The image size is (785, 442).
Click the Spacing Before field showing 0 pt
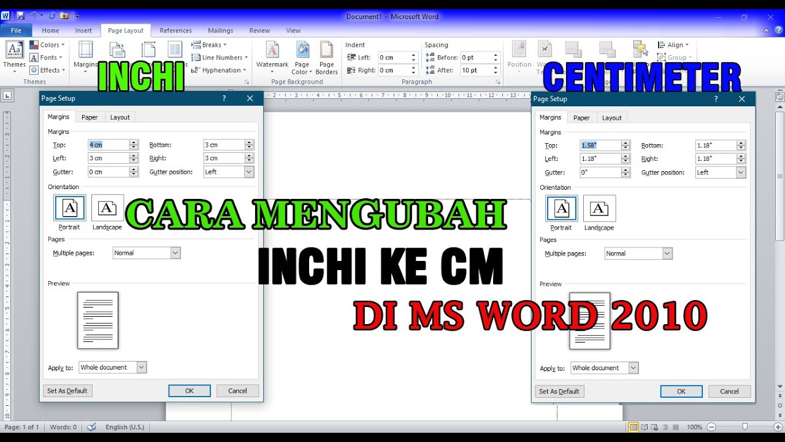477,57
